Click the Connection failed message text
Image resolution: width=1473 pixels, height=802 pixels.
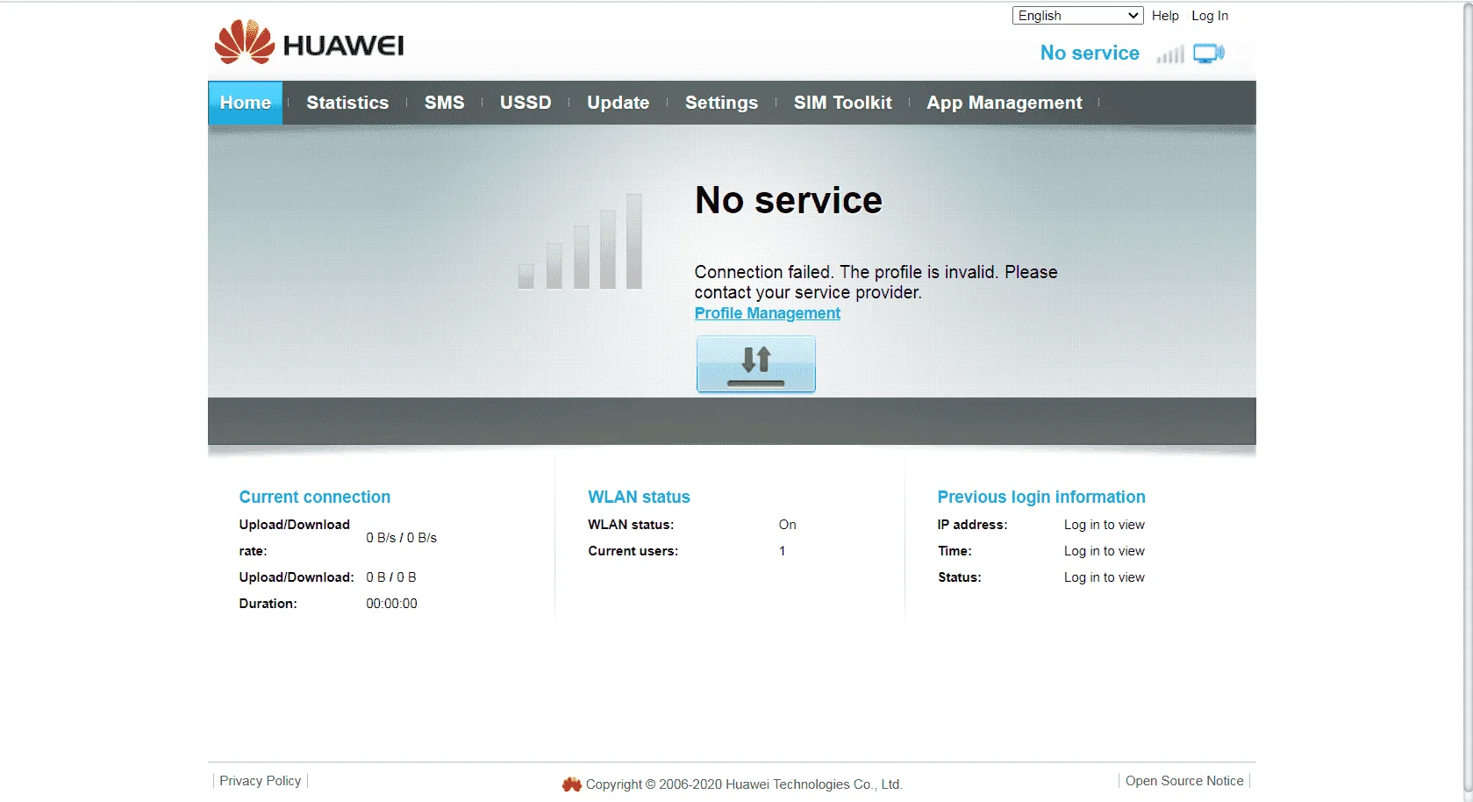pos(876,282)
